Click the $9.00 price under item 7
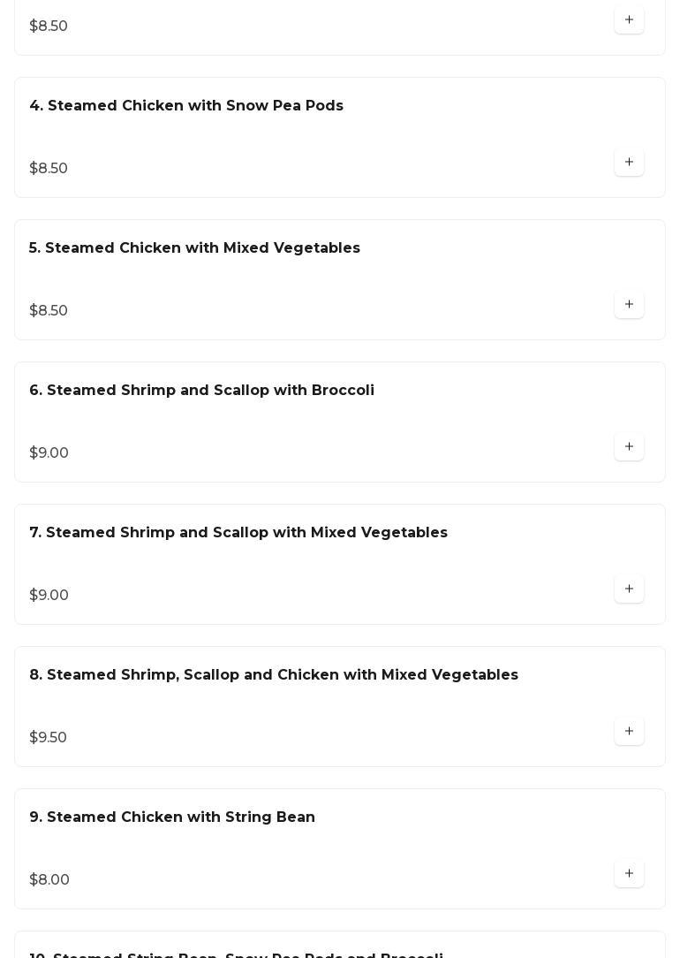680x958 pixels. [x=49, y=596]
